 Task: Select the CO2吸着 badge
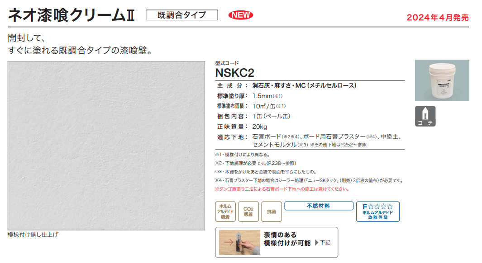(x=248, y=211)
